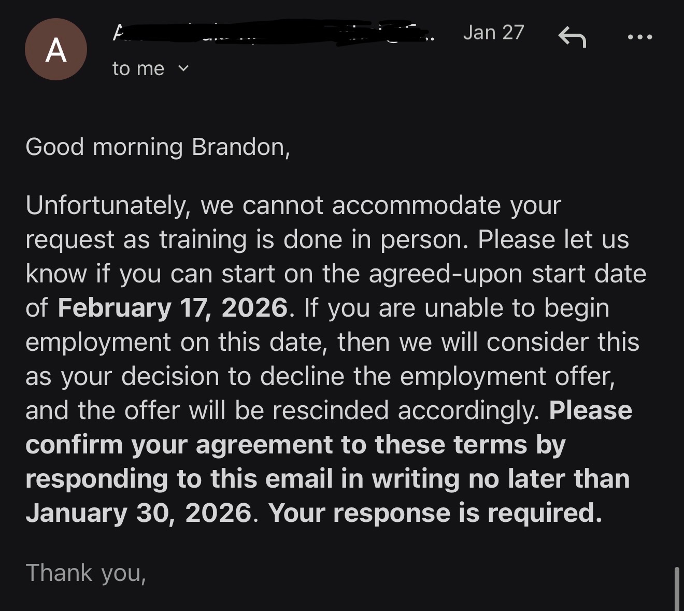Viewport: 684px width, 611px height.
Task: Click the bold "February 17, 2026" date
Action: pyautogui.click(x=173, y=308)
